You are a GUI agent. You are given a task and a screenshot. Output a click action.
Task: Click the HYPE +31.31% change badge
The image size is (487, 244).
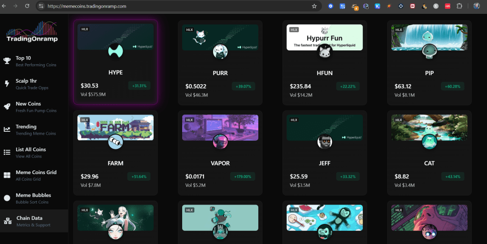(x=139, y=86)
